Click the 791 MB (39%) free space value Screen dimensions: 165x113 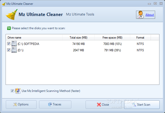coord(112,50)
